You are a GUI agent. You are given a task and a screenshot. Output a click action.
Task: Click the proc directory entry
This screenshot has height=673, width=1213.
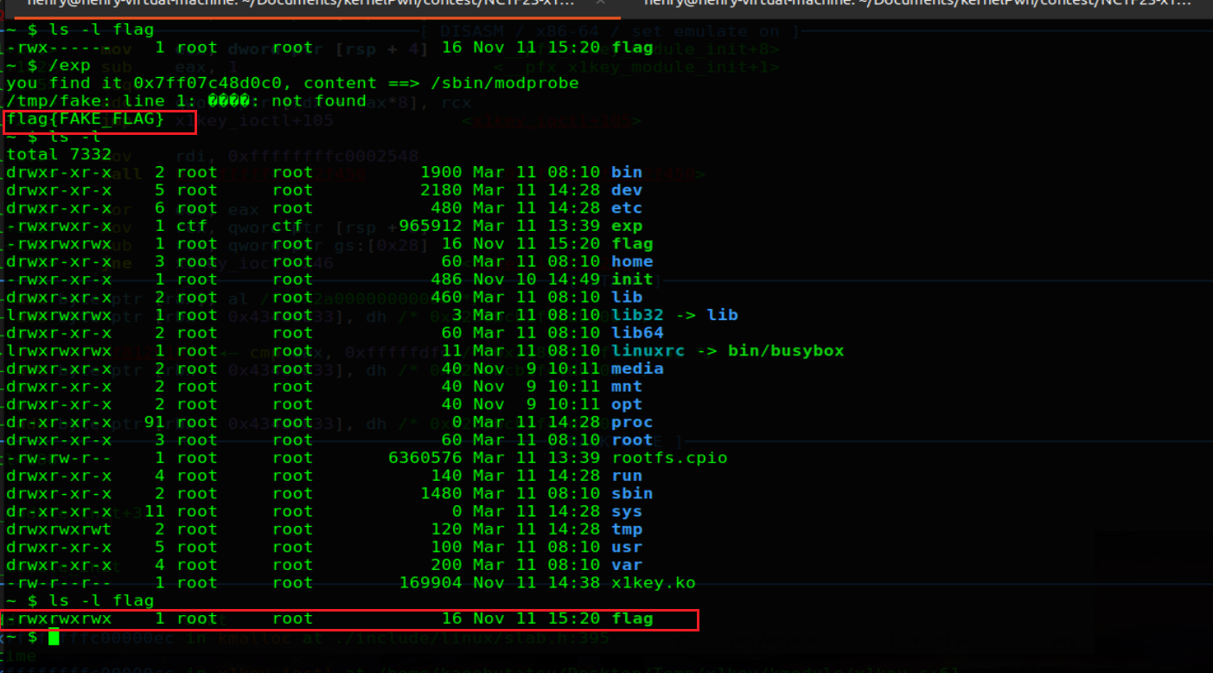[x=631, y=422]
